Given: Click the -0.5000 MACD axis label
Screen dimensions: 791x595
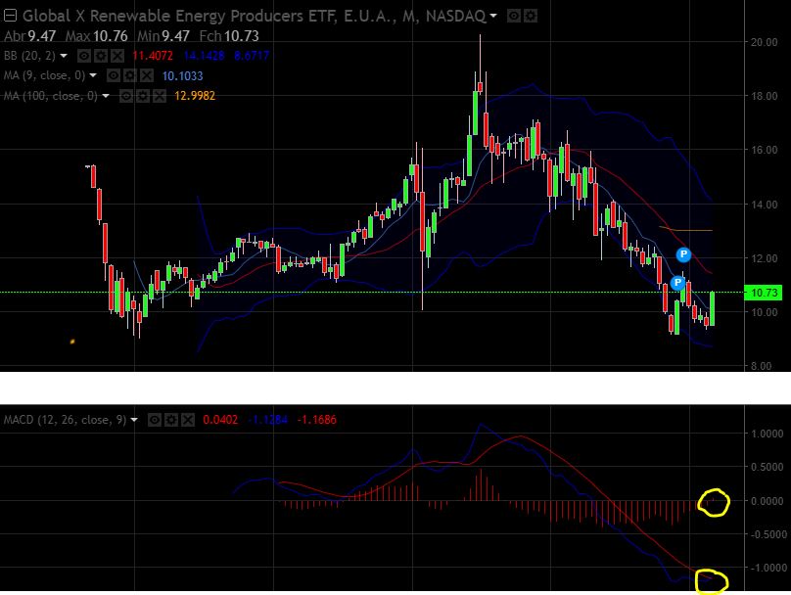Looking at the screenshot, I should point(767,534).
